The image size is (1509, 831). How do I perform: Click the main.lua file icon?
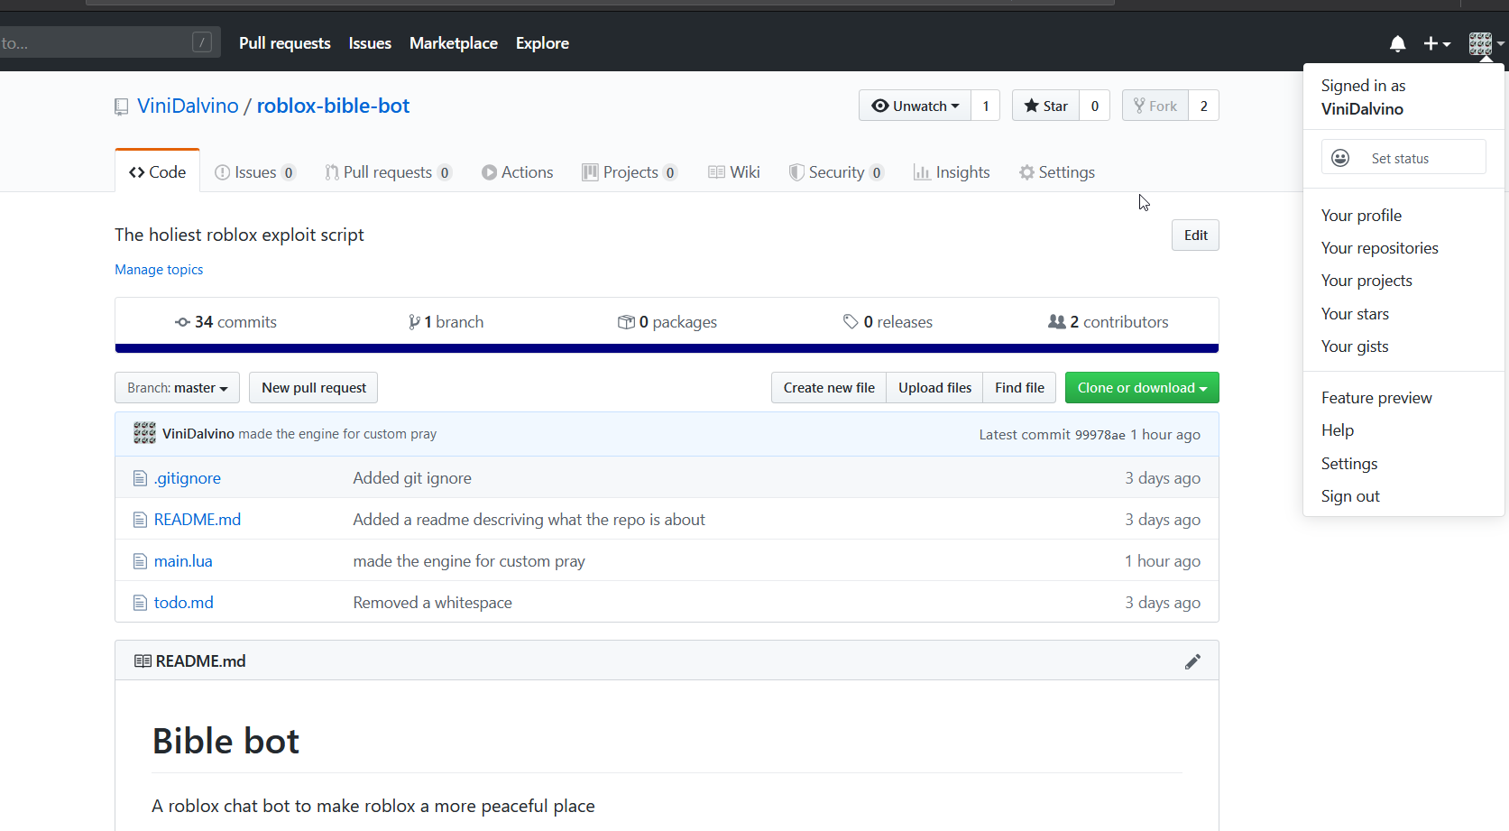pyautogui.click(x=140, y=561)
